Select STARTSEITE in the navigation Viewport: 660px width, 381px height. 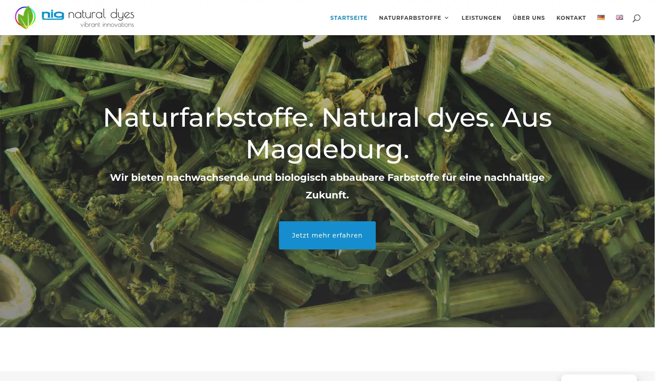[348, 18]
